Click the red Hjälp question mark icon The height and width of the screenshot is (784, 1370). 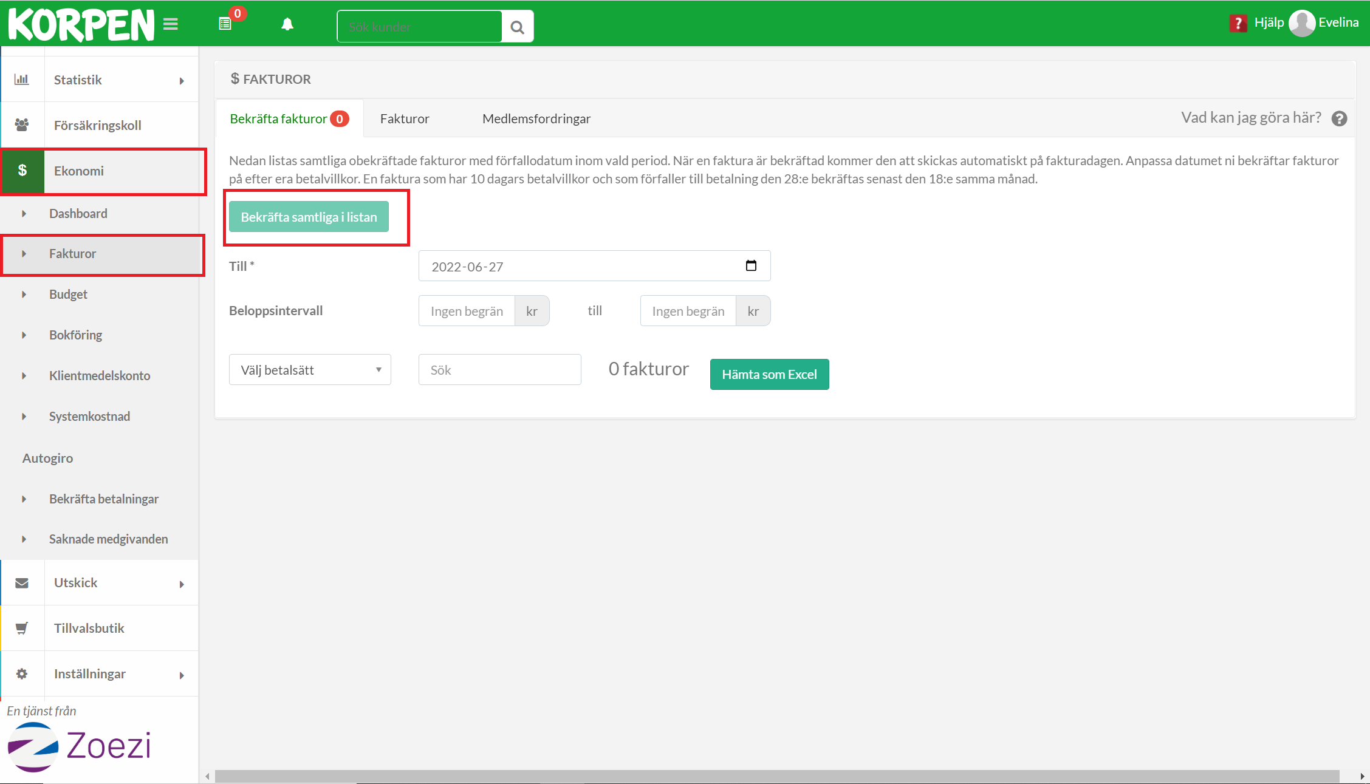tap(1238, 23)
